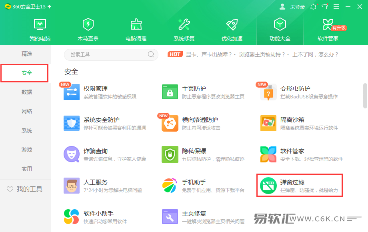368x232 pixels.
Task: Select the 数据 sidebar tab
Action: pyautogui.click(x=27, y=92)
